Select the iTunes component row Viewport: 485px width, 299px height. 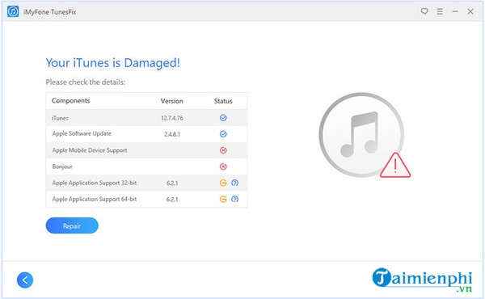tap(146, 118)
